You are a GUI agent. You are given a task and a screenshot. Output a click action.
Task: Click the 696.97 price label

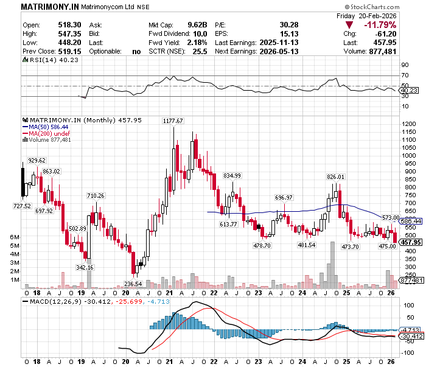coord(284,198)
